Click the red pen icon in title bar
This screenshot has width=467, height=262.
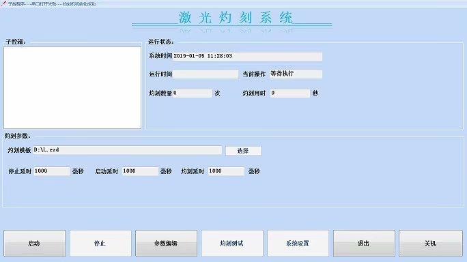click(3, 3)
